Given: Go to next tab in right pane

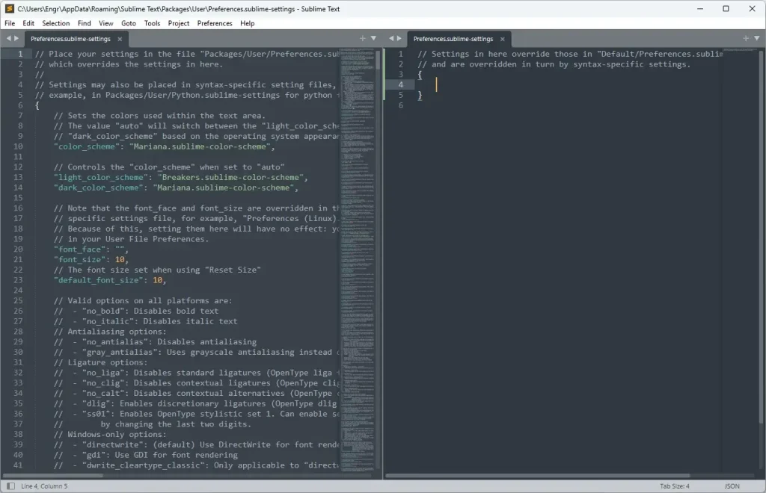Looking at the screenshot, I should (399, 38).
